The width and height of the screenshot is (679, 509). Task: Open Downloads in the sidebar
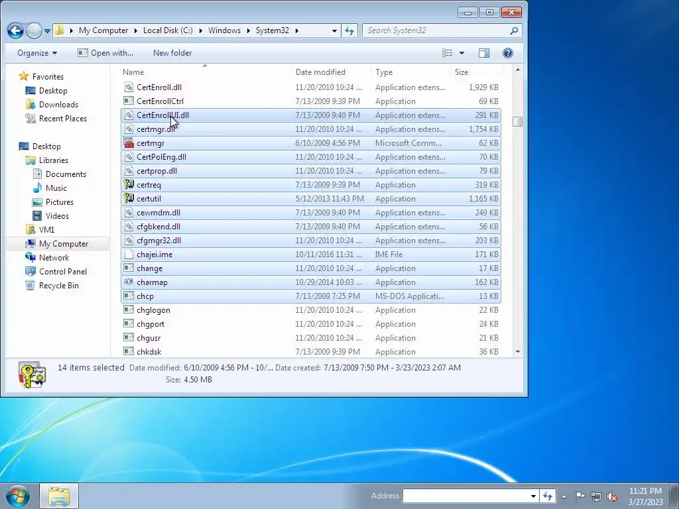click(x=52, y=104)
